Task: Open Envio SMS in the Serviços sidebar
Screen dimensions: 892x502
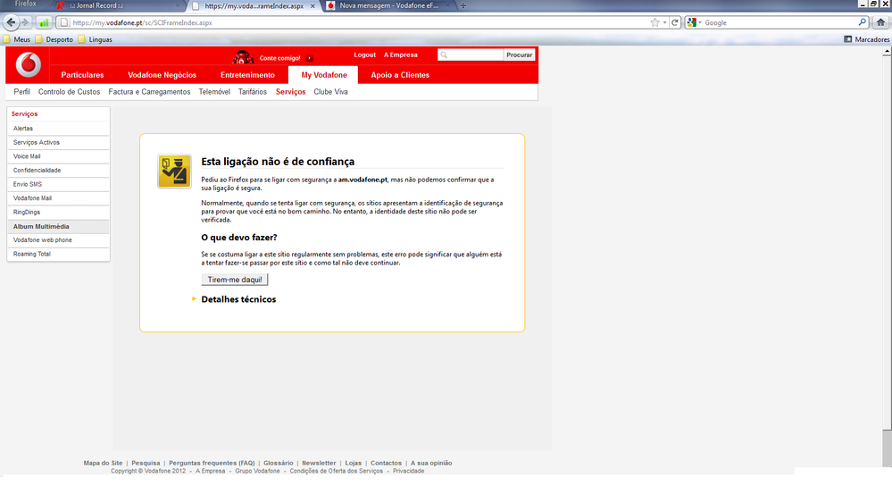Action: click(28, 184)
